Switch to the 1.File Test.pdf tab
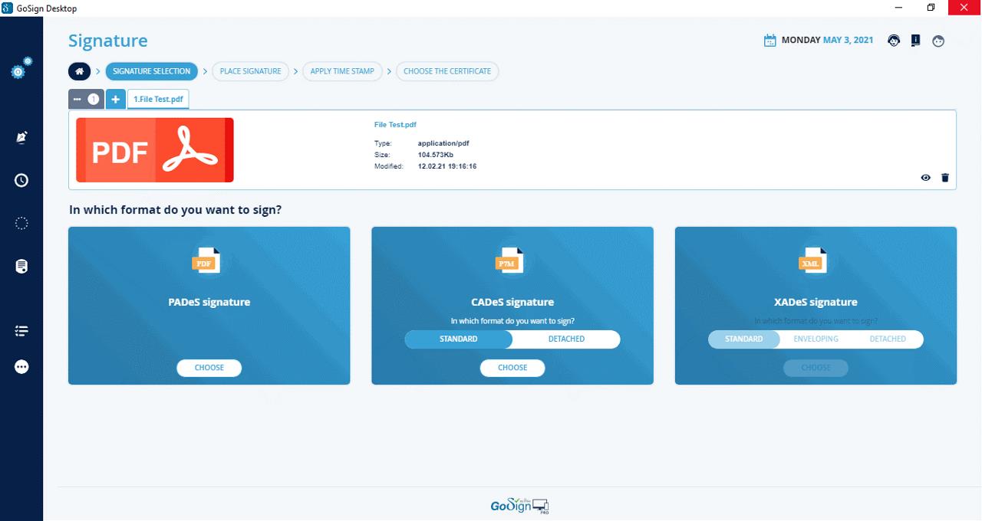Image resolution: width=982 pixels, height=521 pixels. (158, 98)
